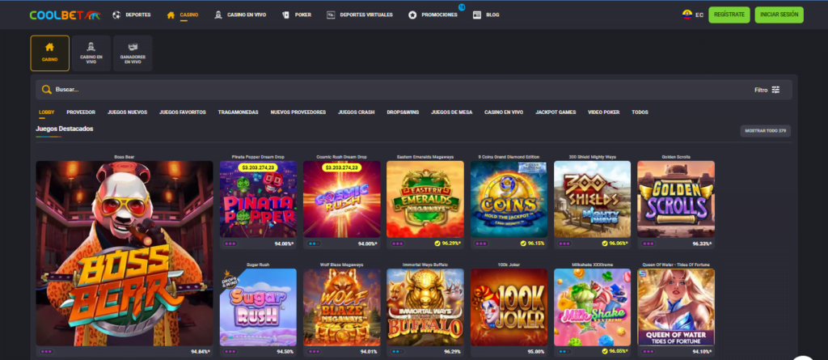Screen dimensions: 828x360
Task: Select the Casino en Vivo category tile
Action: (91, 53)
